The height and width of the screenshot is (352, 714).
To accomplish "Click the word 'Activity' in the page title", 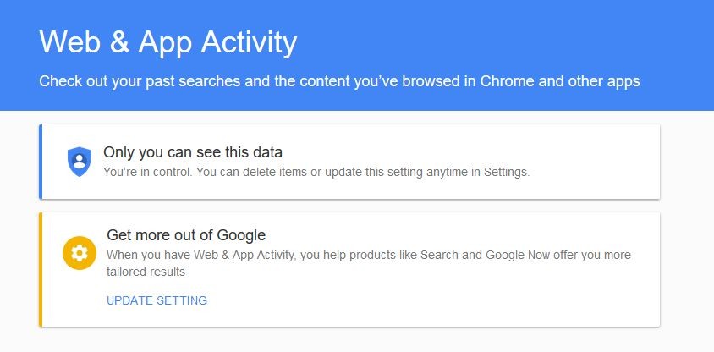I will point(249,43).
